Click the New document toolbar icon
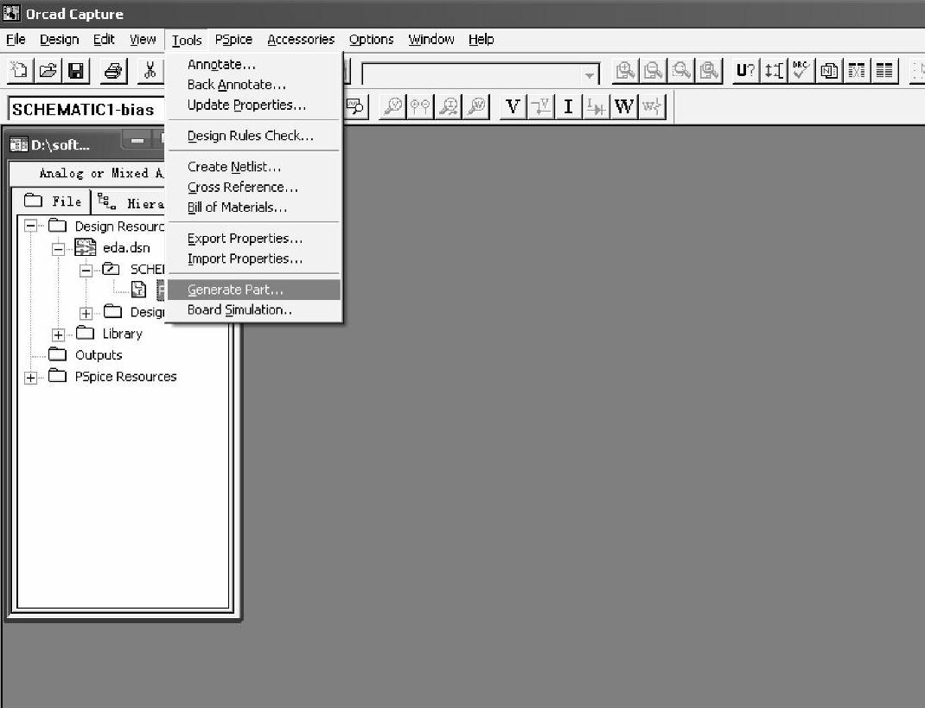The image size is (925, 708). (x=20, y=71)
